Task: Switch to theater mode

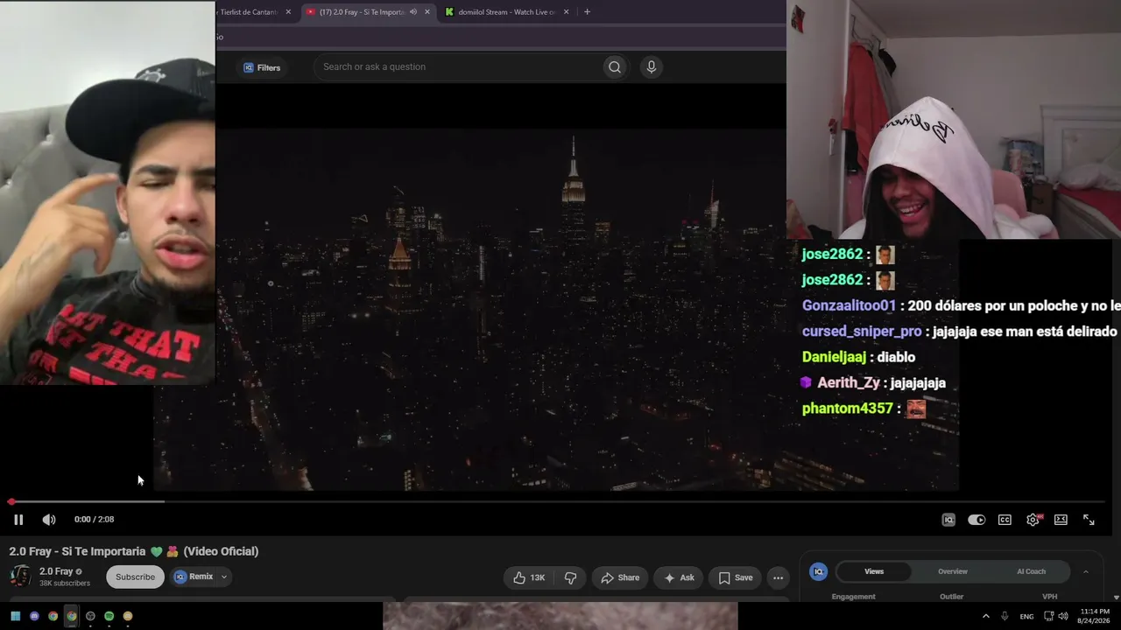Action: click(x=1061, y=520)
